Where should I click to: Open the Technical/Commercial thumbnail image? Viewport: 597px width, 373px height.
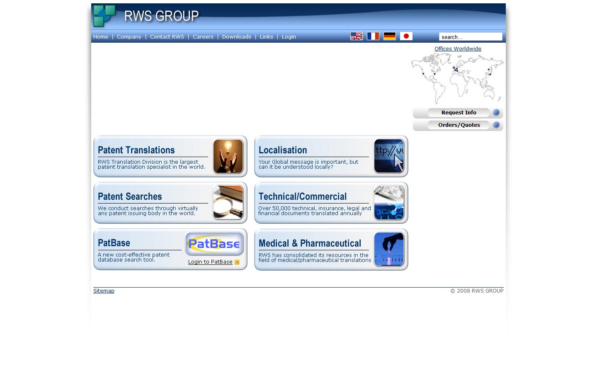click(389, 203)
